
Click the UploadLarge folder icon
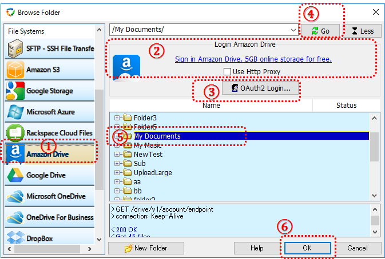127,172
